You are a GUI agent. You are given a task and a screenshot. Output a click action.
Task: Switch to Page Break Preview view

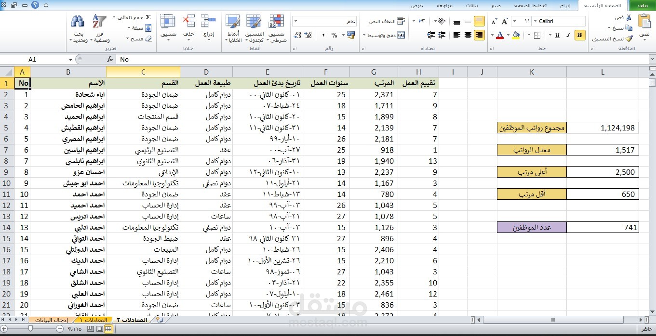click(x=91, y=328)
